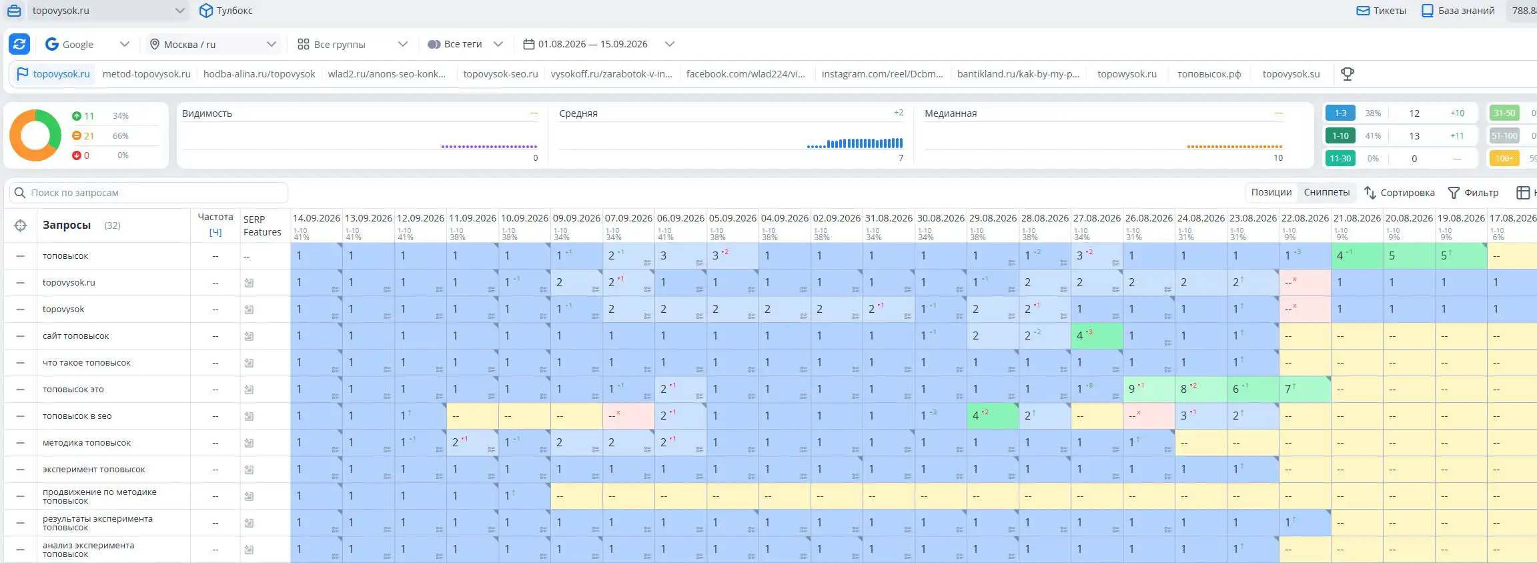Click SERP features icon for топовысок это

tap(249, 390)
